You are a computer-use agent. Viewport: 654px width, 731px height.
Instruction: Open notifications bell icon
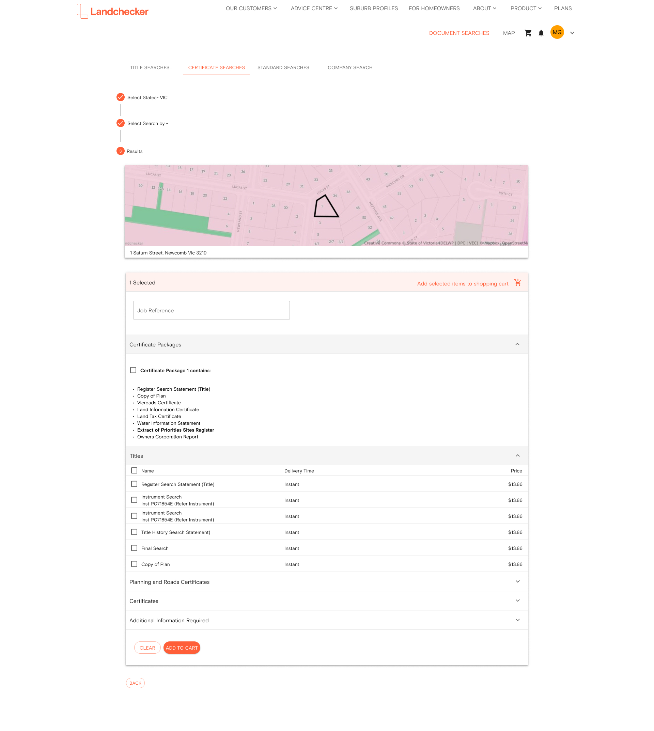(541, 33)
